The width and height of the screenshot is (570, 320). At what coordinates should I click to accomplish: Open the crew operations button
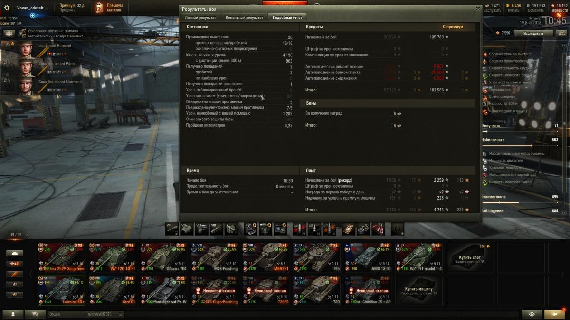pos(9,34)
